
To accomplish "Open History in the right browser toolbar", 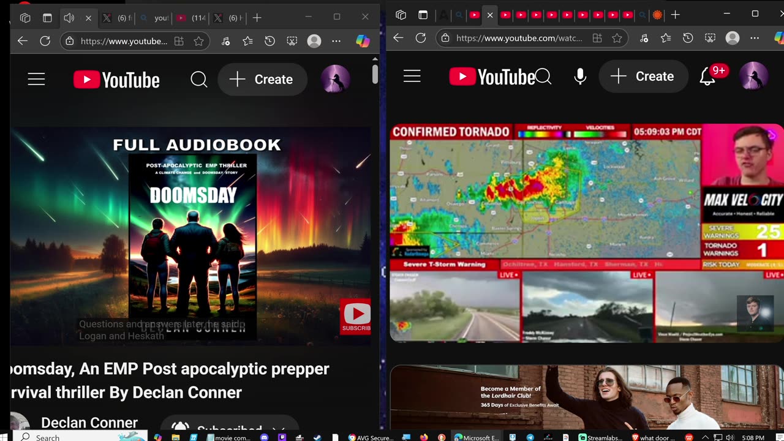I will point(688,38).
